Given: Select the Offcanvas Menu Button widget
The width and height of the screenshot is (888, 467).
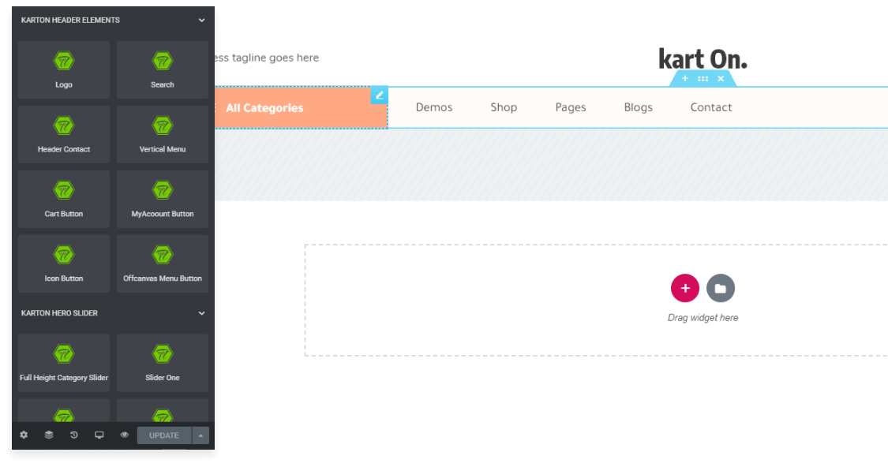Looking at the screenshot, I should click(163, 263).
